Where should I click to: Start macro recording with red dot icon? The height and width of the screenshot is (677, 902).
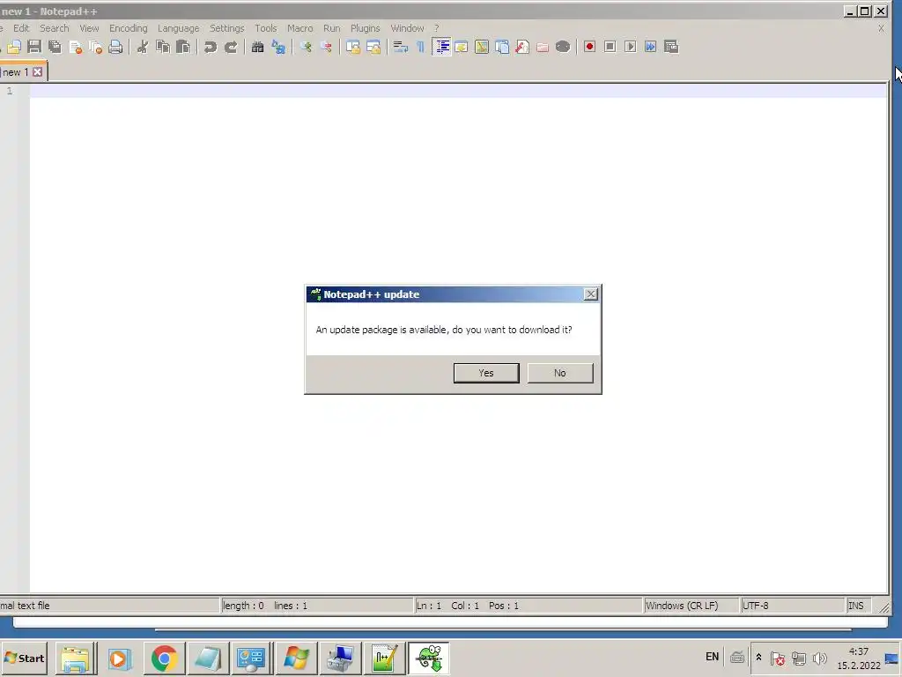(x=589, y=47)
